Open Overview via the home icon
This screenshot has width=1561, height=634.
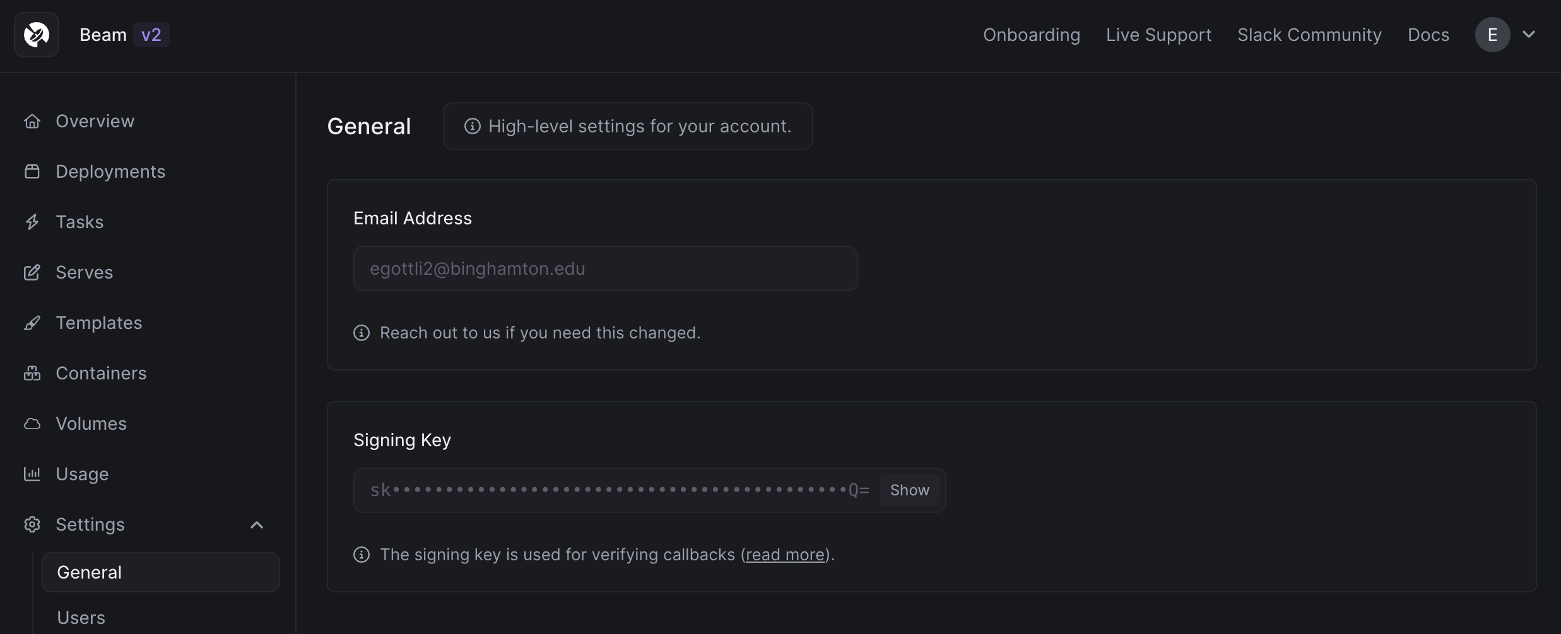click(32, 121)
